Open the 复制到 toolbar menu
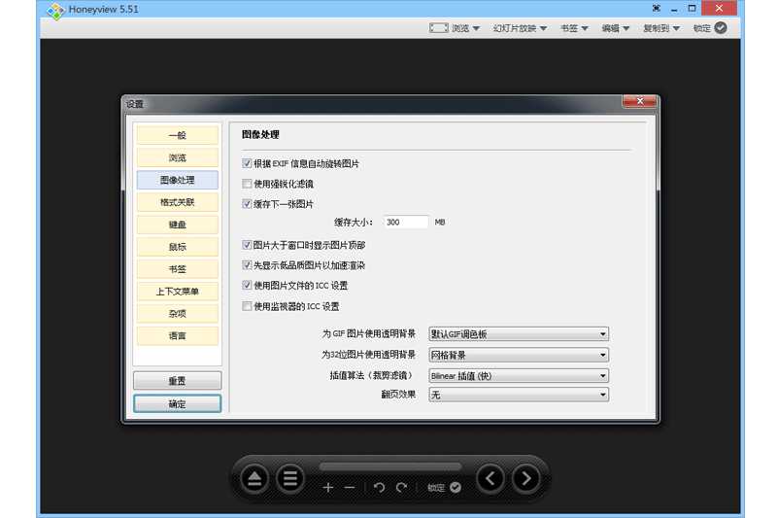This screenshot has width=777, height=518. pos(661,28)
